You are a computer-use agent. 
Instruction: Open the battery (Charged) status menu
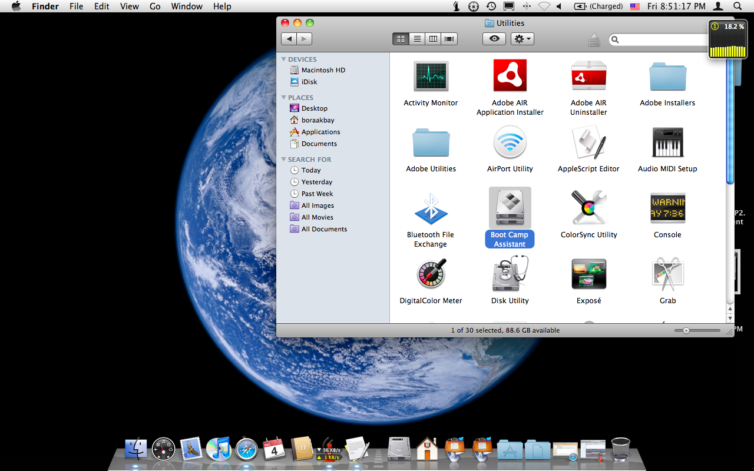[x=598, y=6]
